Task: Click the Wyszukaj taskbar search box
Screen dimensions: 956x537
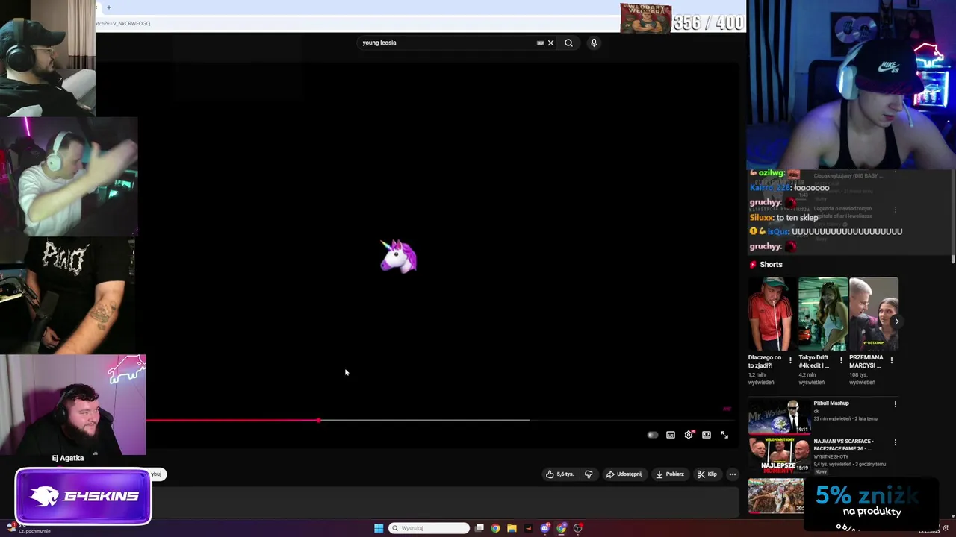Action: click(x=429, y=528)
